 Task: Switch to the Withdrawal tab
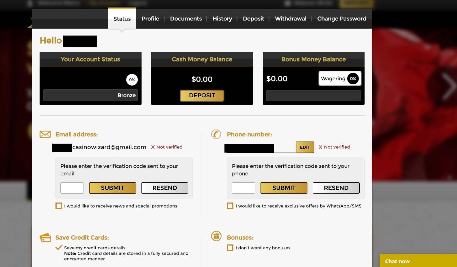pos(291,18)
